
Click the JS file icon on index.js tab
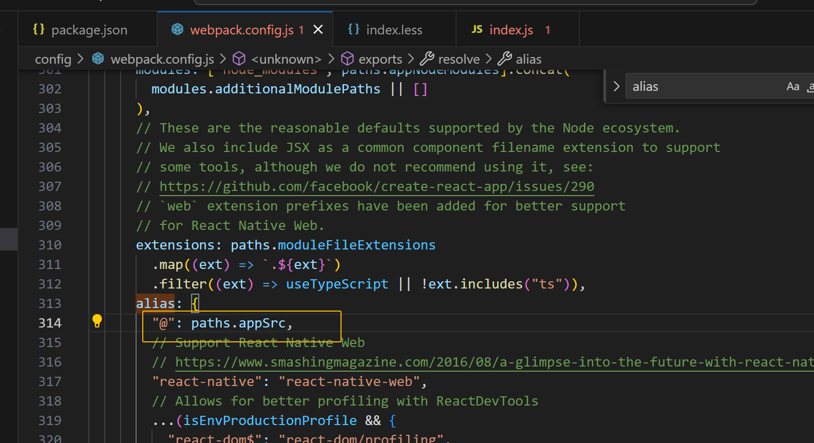click(477, 29)
